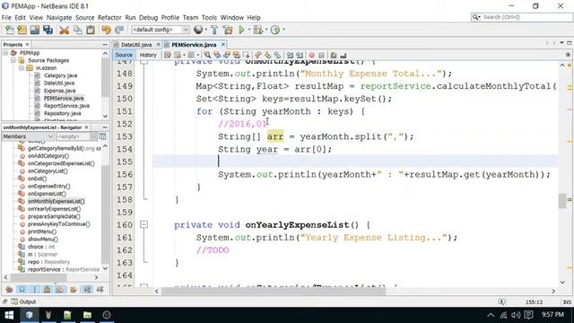Click the Build Project hammer icon
574x323 pixels.
[214, 30]
